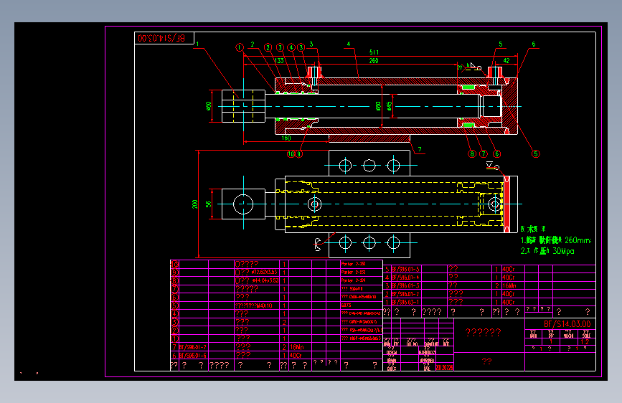The width and height of the screenshot is (622, 403).
Task: Select the BF/S96.03-1 part number cell
Action: 405,303
